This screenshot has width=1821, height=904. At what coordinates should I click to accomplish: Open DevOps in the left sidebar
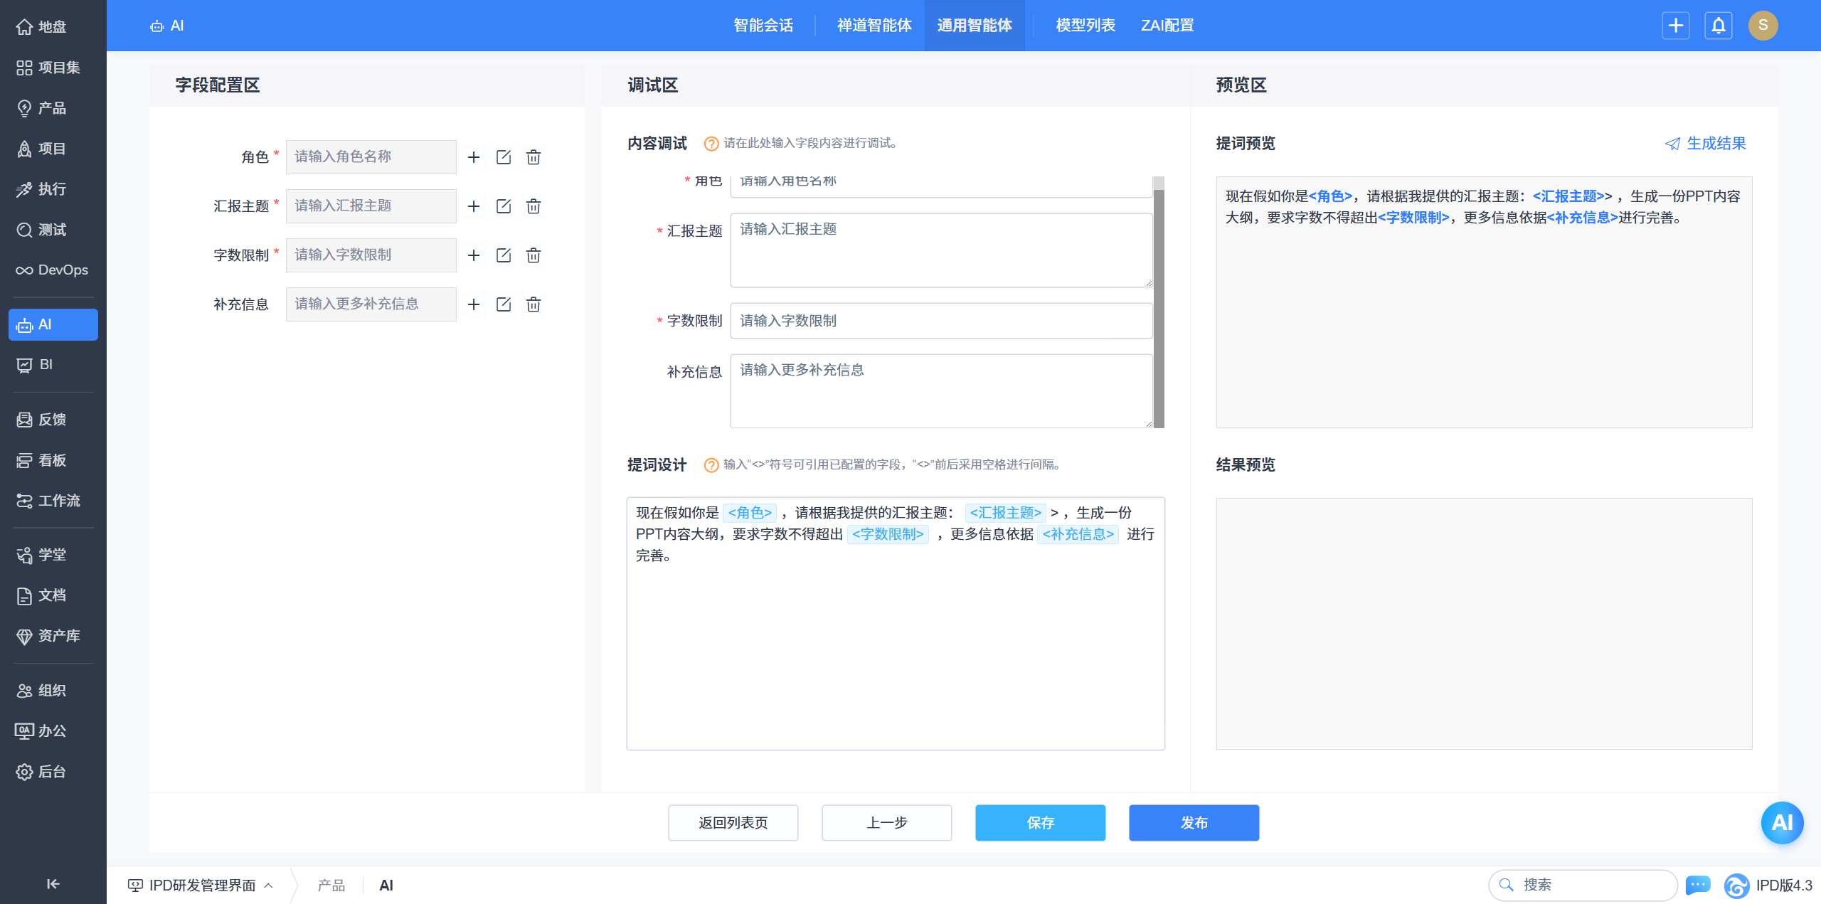53,270
